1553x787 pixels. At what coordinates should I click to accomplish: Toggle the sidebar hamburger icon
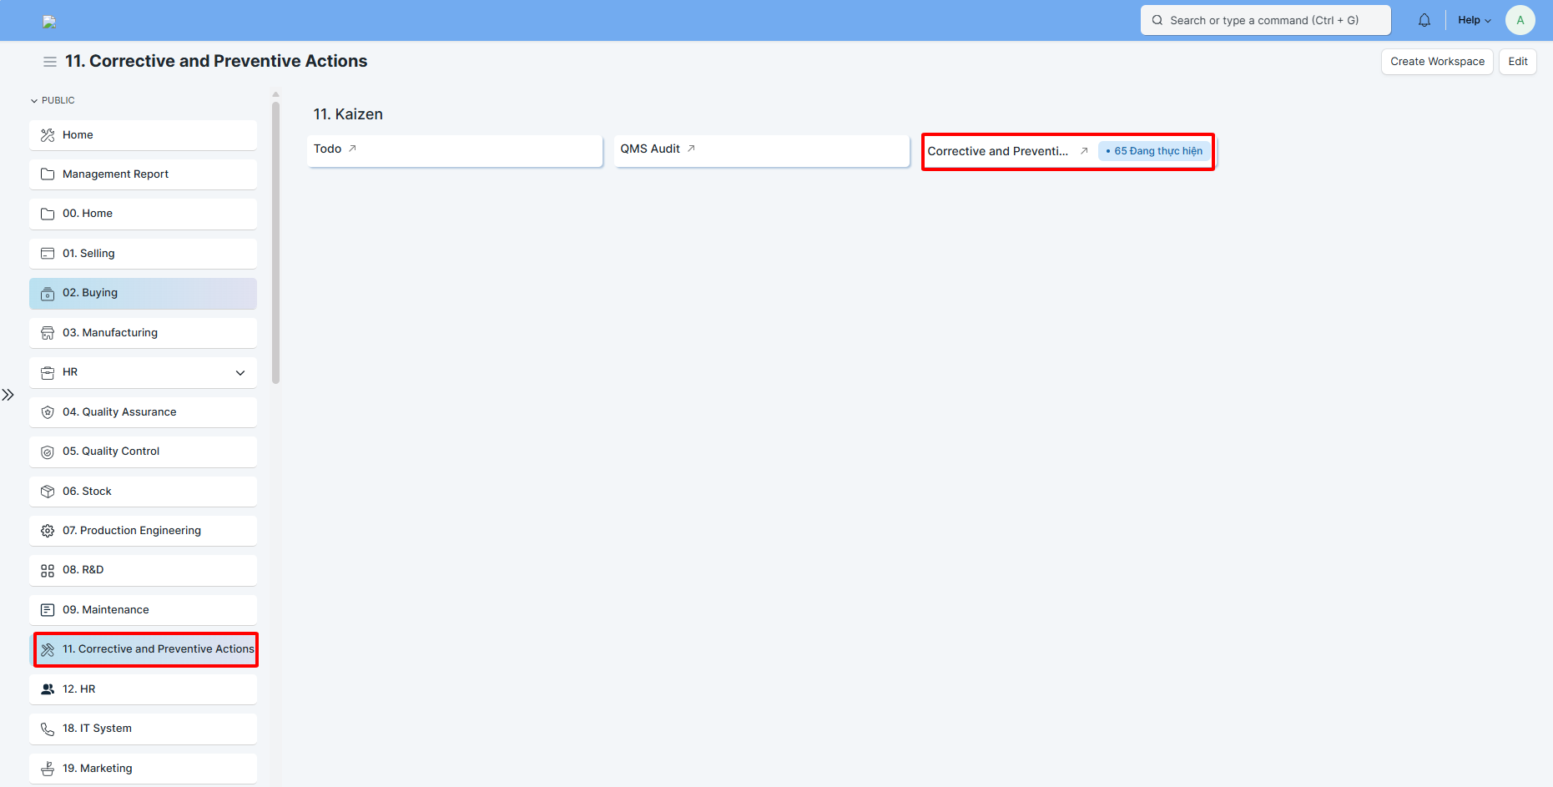[50, 62]
